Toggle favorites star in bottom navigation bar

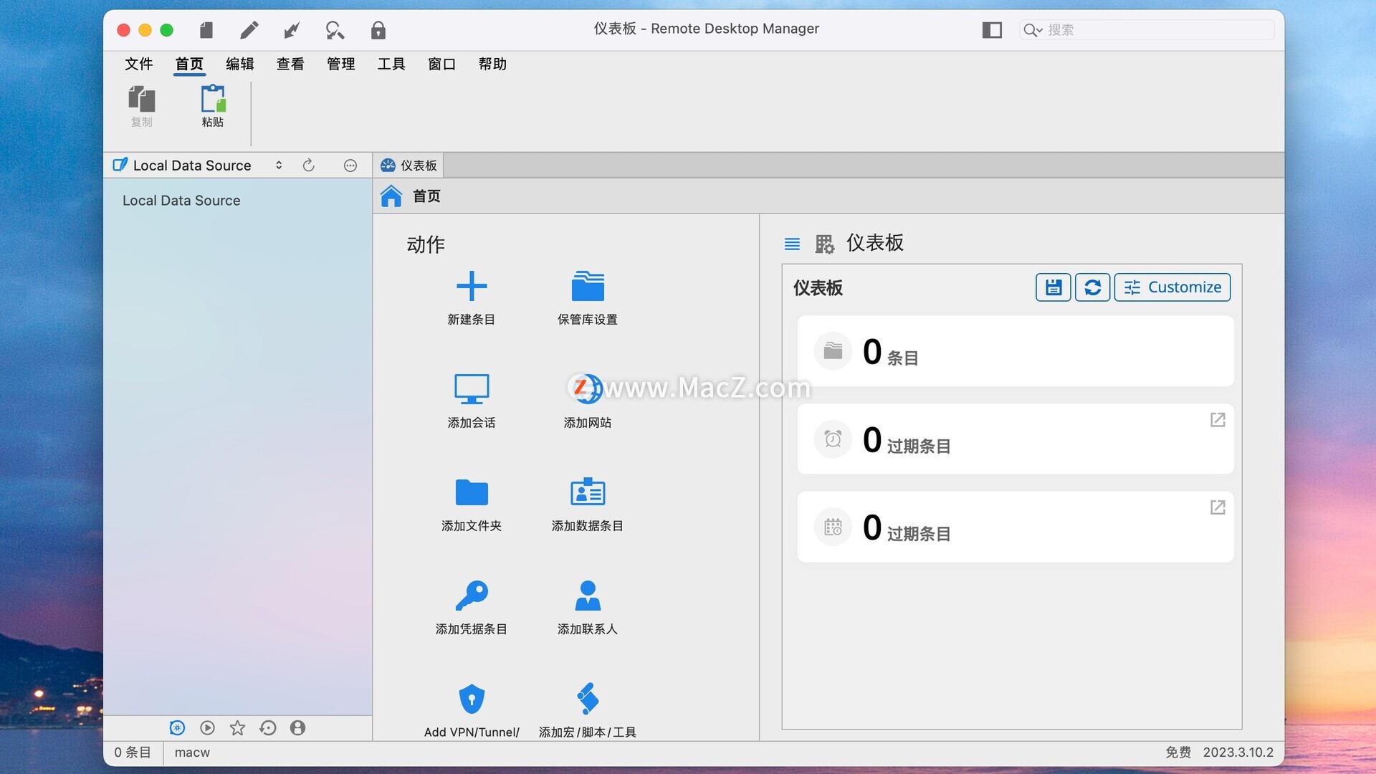click(x=237, y=728)
